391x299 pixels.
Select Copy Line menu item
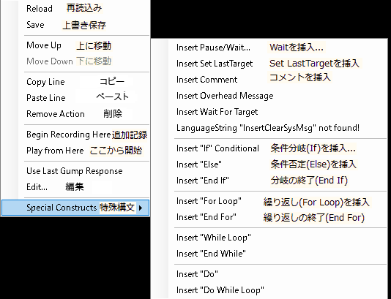pyautogui.click(x=75, y=82)
